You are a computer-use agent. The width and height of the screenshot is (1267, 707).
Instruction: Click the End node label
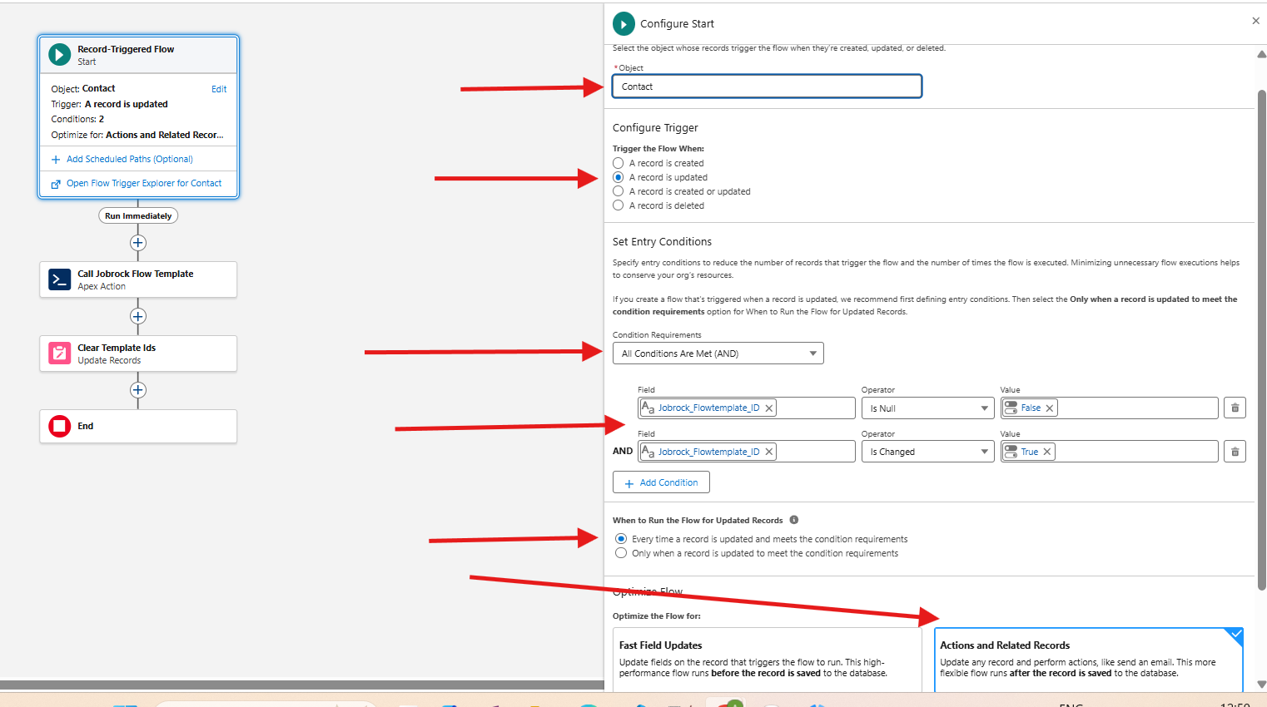pos(86,426)
